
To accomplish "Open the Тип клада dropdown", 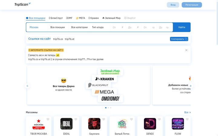I will 100,27.
